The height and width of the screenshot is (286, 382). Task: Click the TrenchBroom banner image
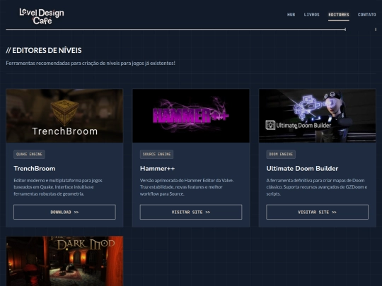coord(64,116)
